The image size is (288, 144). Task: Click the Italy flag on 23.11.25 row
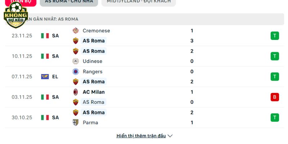tap(45, 36)
